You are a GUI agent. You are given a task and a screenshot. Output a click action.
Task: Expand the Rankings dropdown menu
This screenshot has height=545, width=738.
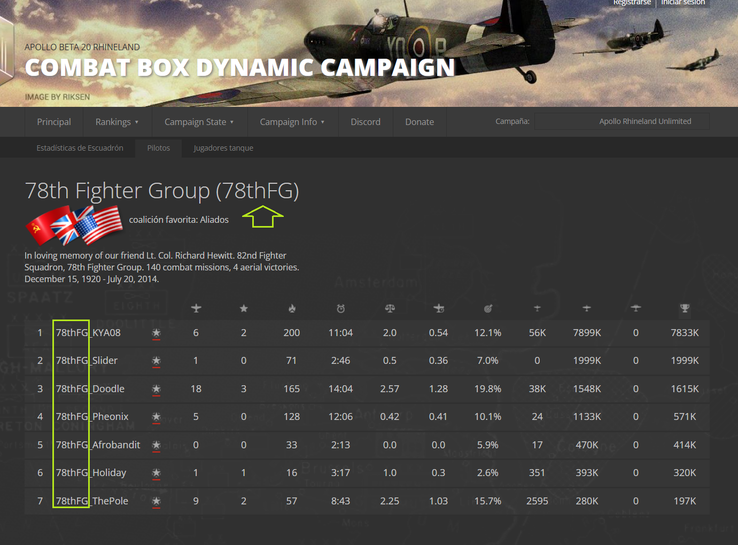click(x=117, y=122)
